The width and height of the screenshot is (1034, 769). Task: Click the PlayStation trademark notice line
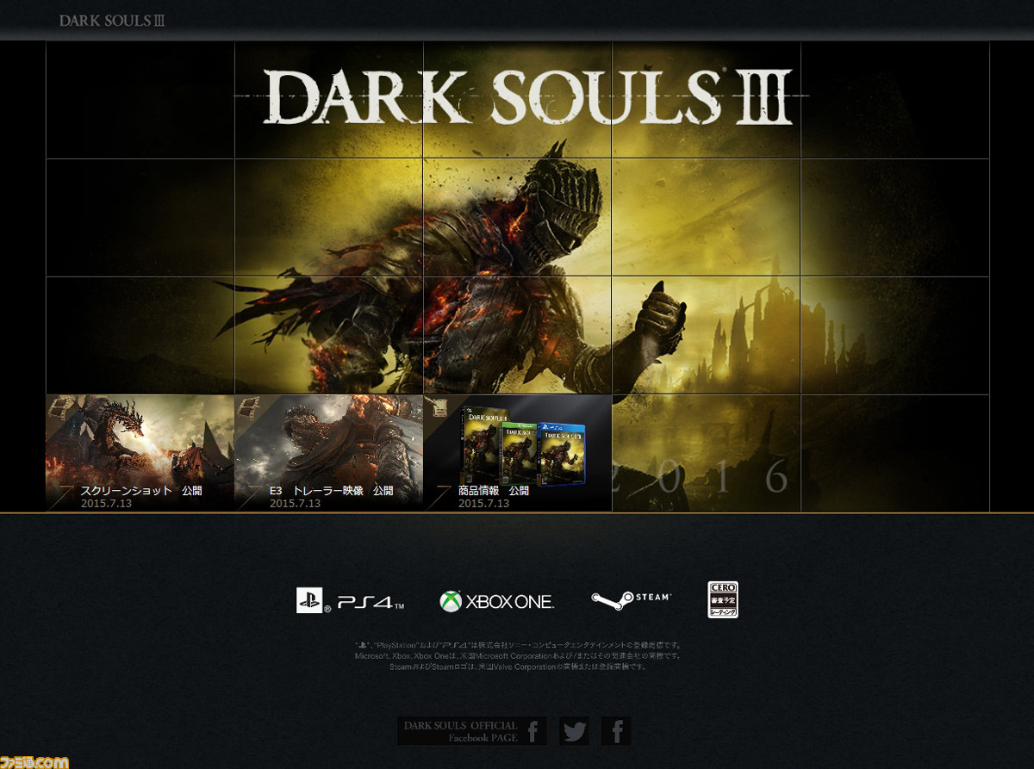pyautogui.click(x=517, y=645)
